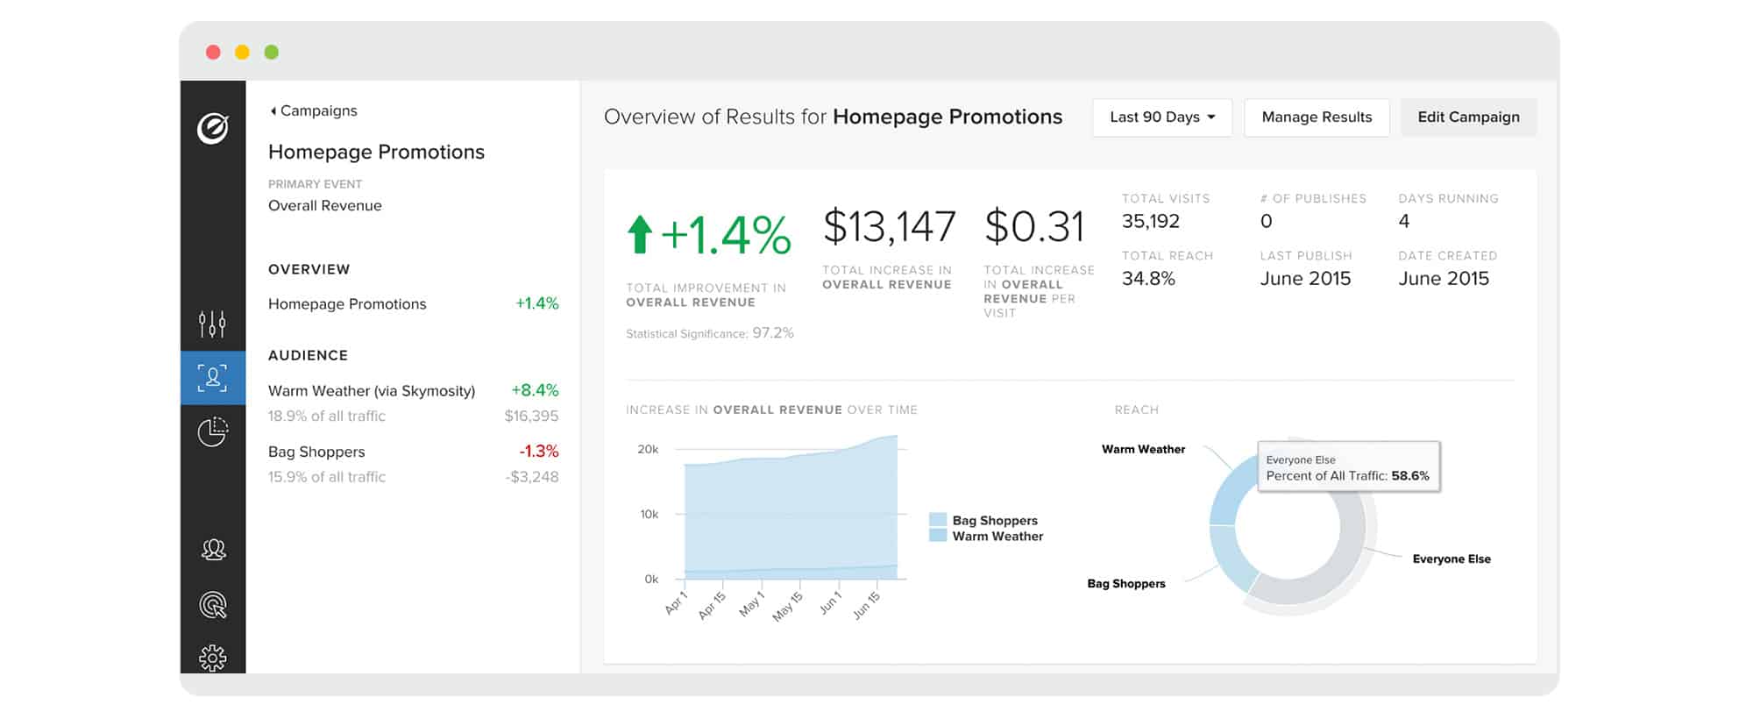The width and height of the screenshot is (1739, 719).
Task: Click the Edit Campaign button
Action: click(x=1467, y=117)
